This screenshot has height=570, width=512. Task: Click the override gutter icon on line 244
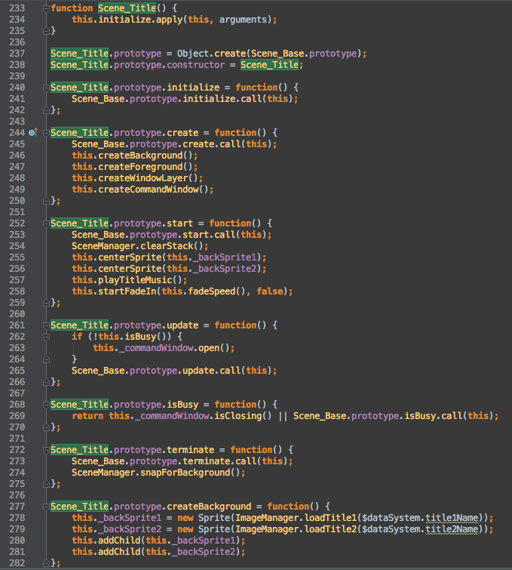coord(33,133)
